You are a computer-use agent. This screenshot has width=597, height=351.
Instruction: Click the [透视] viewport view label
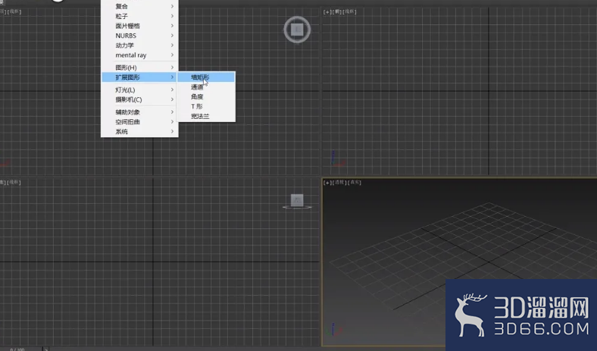pos(339,183)
